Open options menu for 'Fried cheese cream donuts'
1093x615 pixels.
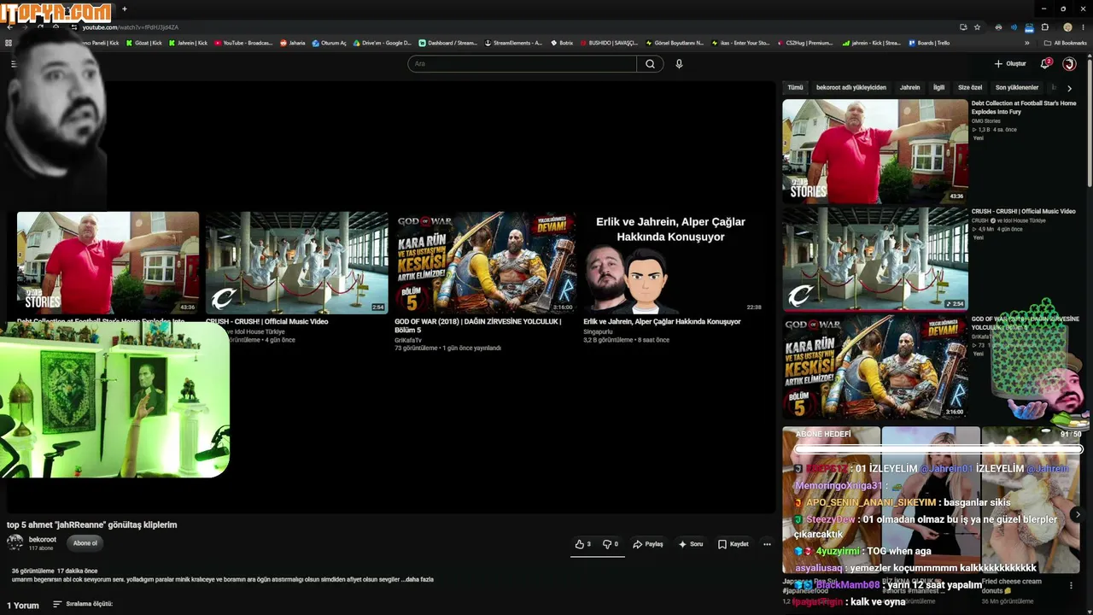pos(1071,585)
